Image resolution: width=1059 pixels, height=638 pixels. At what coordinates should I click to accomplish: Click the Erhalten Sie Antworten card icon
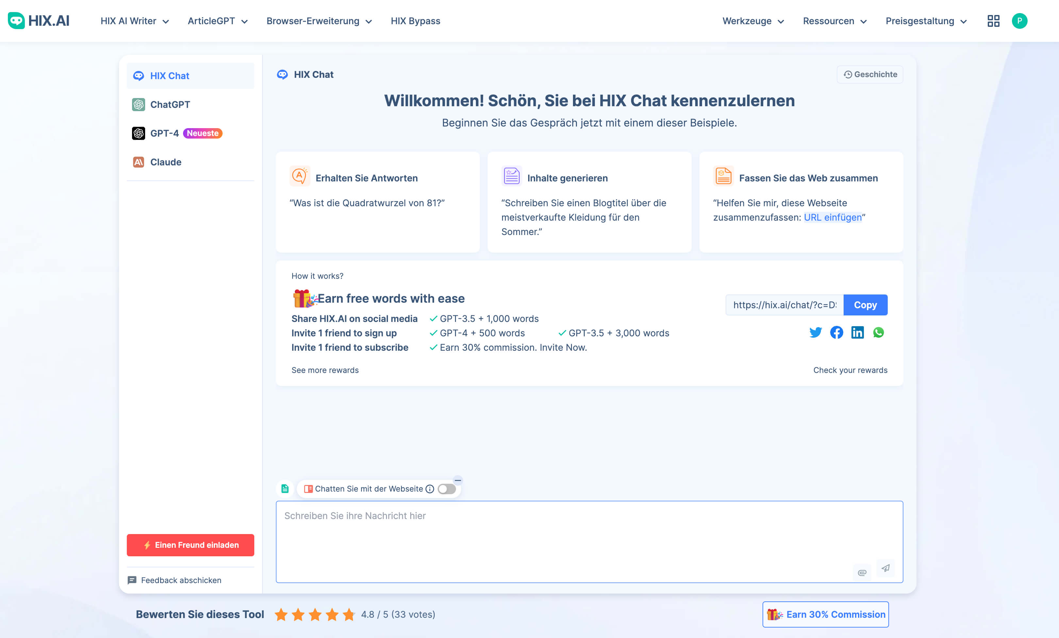click(300, 176)
